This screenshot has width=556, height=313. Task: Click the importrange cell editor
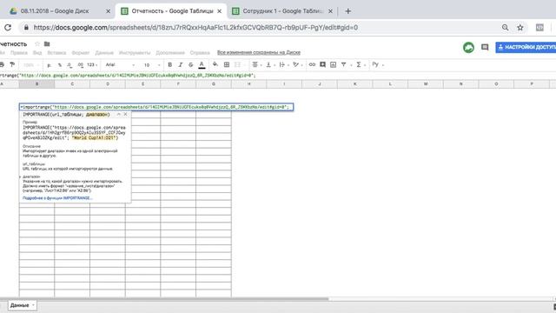156,107
